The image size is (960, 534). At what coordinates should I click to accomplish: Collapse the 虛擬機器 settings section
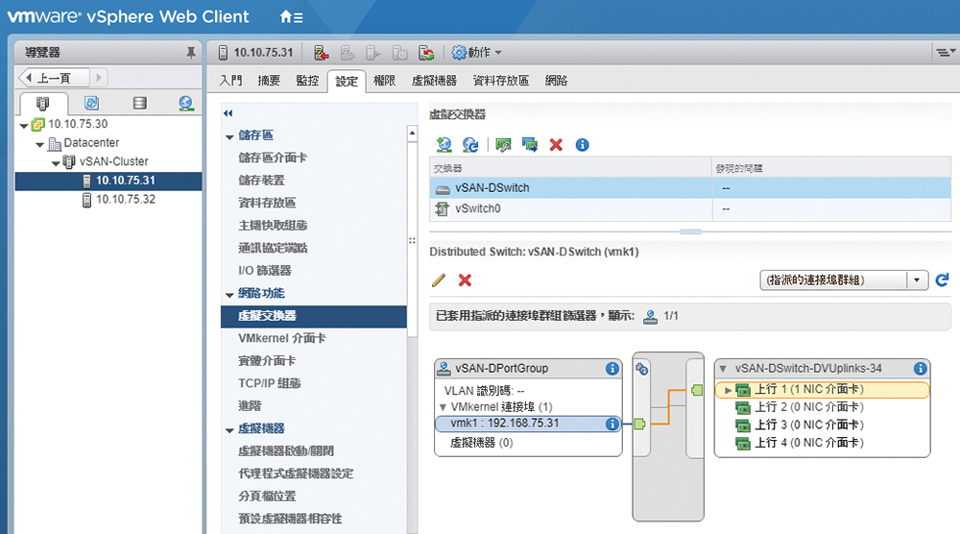click(x=229, y=430)
